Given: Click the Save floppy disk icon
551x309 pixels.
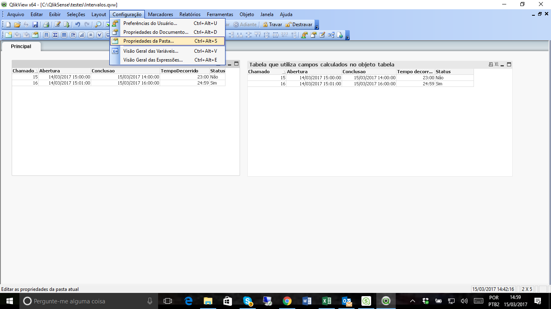Looking at the screenshot, I should point(35,25).
